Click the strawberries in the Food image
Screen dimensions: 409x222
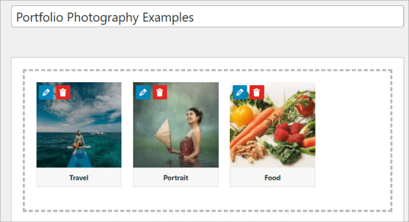click(288, 133)
